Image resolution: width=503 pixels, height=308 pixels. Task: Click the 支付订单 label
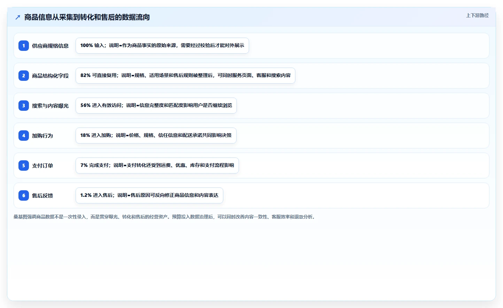tap(42, 165)
